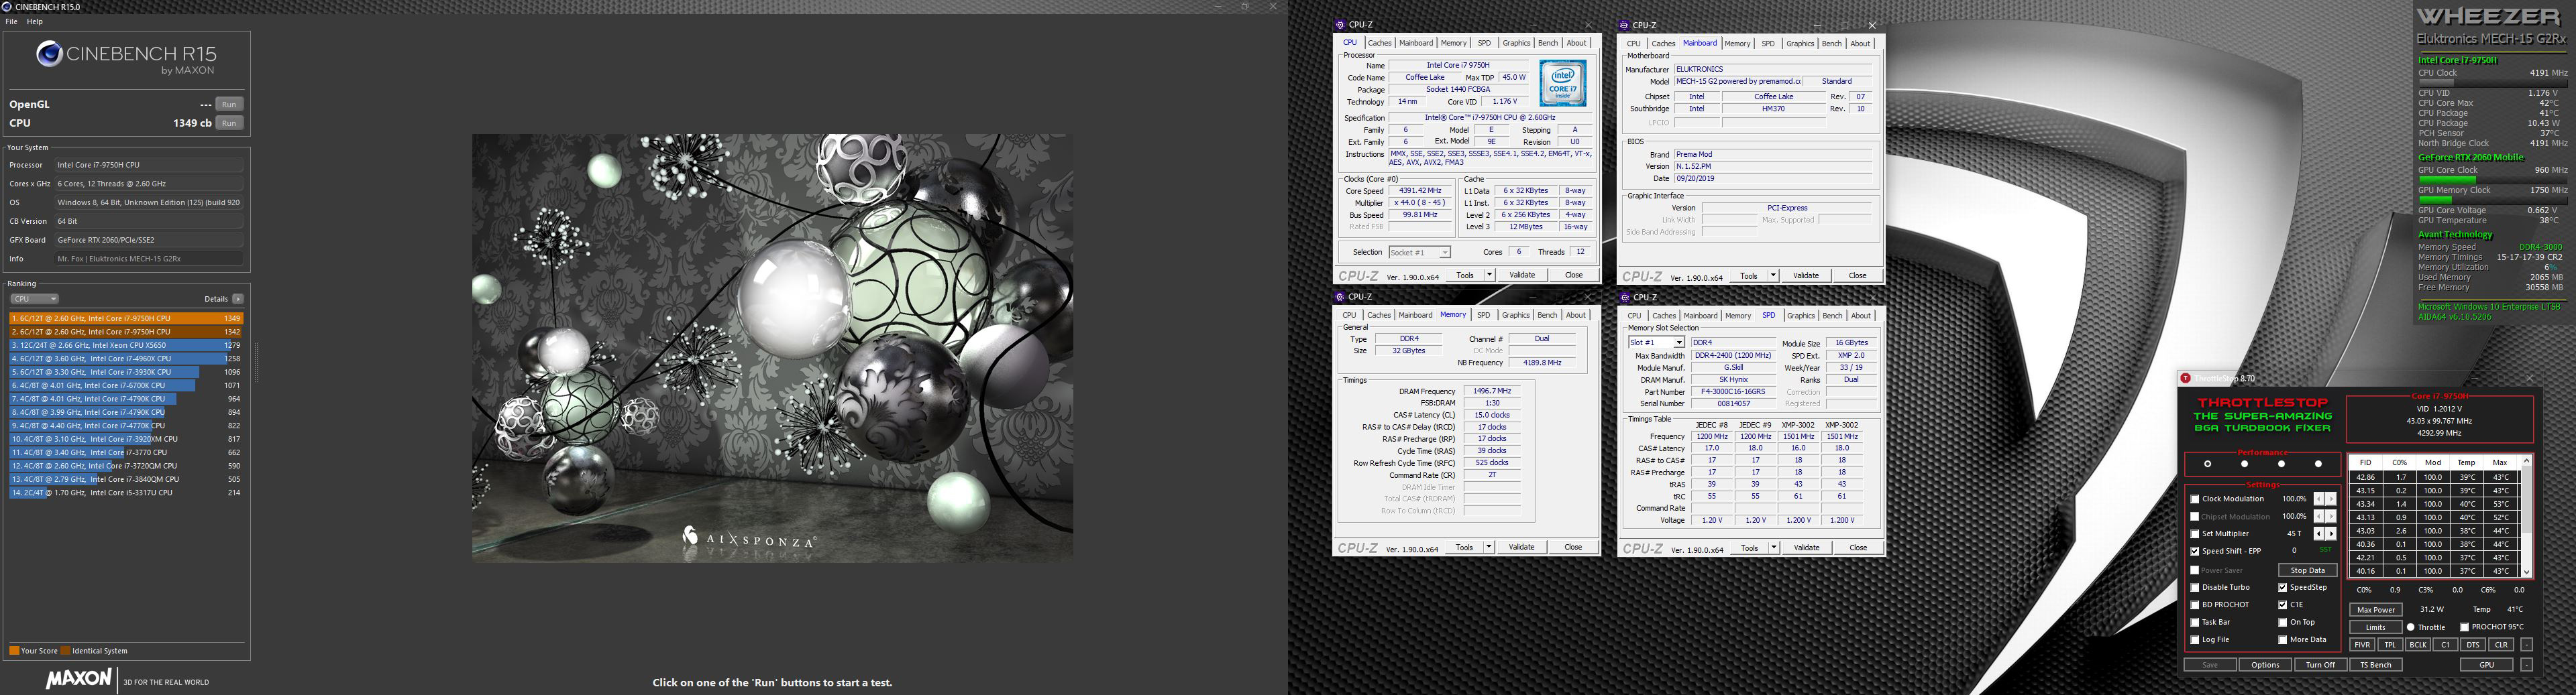
Task: Click Stop Data in ThrottleStop
Action: click(2308, 570)
